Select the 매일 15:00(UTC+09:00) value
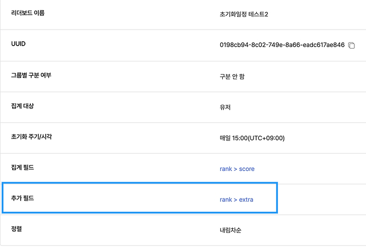 click(252, 138)
